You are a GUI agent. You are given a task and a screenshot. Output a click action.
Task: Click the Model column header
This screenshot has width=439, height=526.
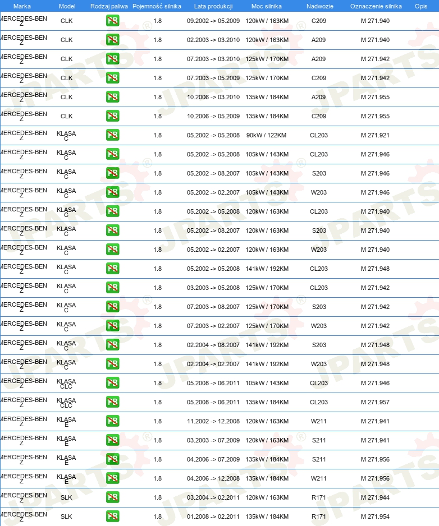click(67, 6)
